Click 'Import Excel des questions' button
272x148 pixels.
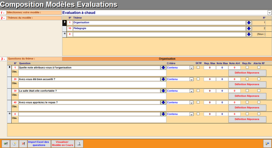(x=38, y=144)
